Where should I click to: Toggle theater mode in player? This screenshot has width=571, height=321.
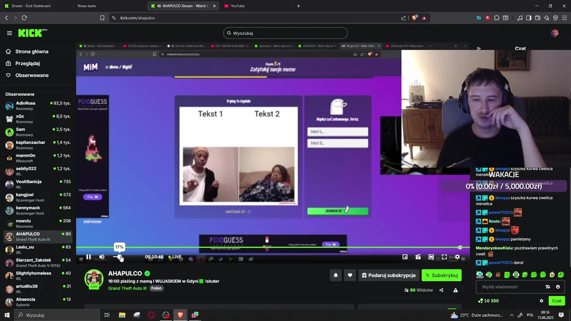point(431,257)
